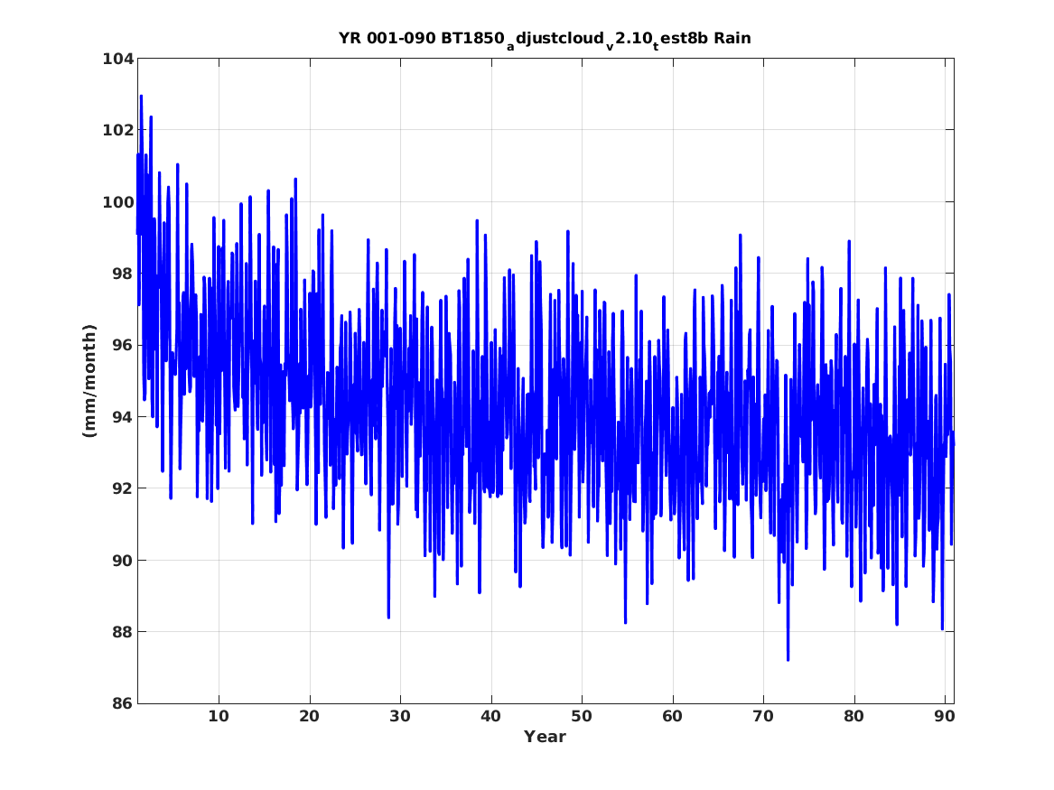The width and height of the screenshot is (1054, 790).
Task: Click x-axis tick label 30
Action: click(x=400, y=717)
